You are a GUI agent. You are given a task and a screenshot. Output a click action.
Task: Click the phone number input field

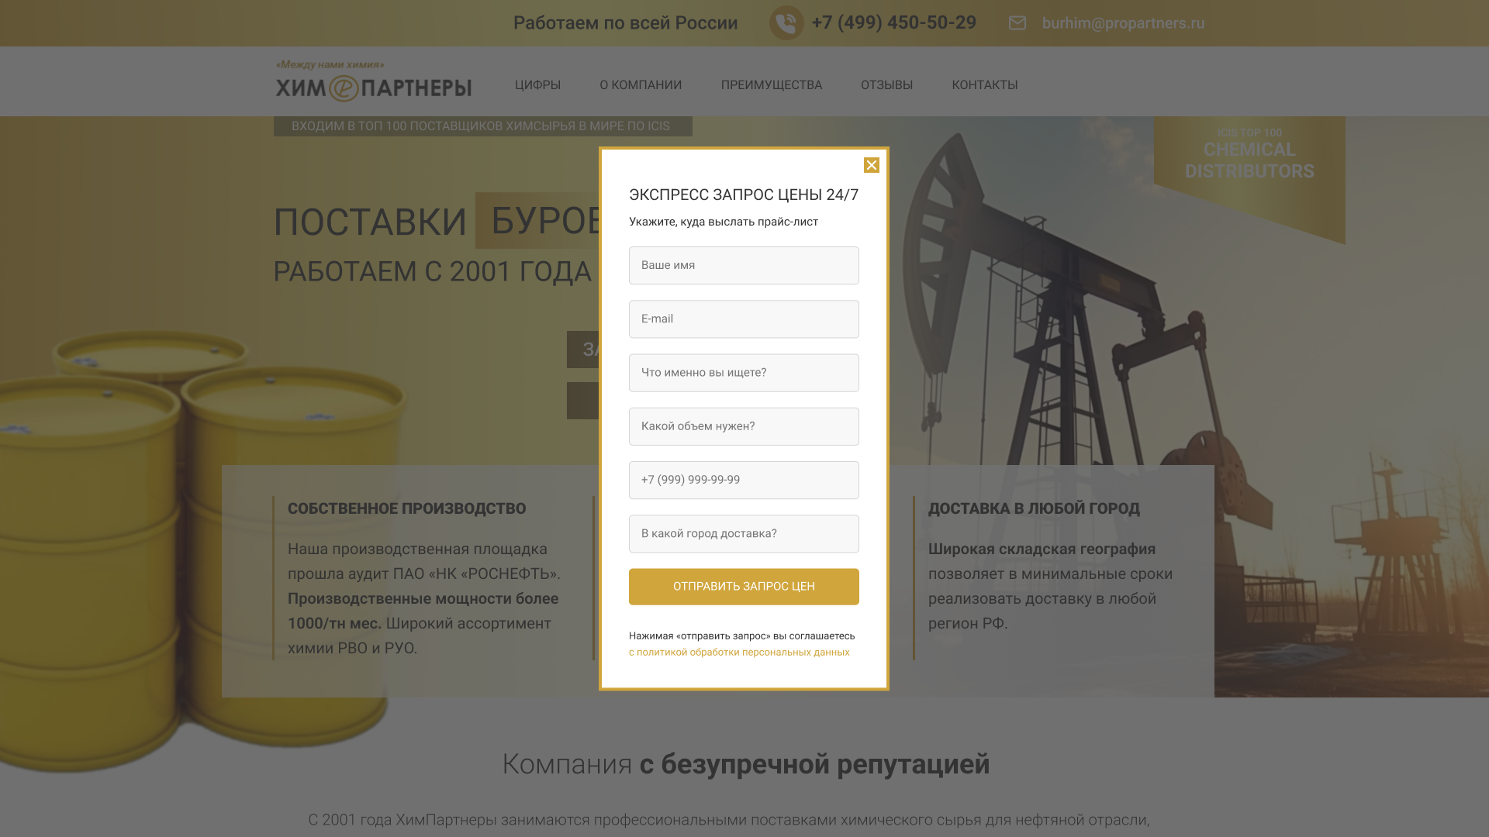click(744, 480)
